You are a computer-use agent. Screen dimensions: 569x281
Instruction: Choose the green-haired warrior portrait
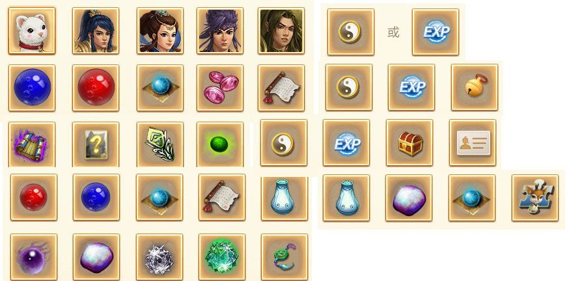(x=282, y=31)
